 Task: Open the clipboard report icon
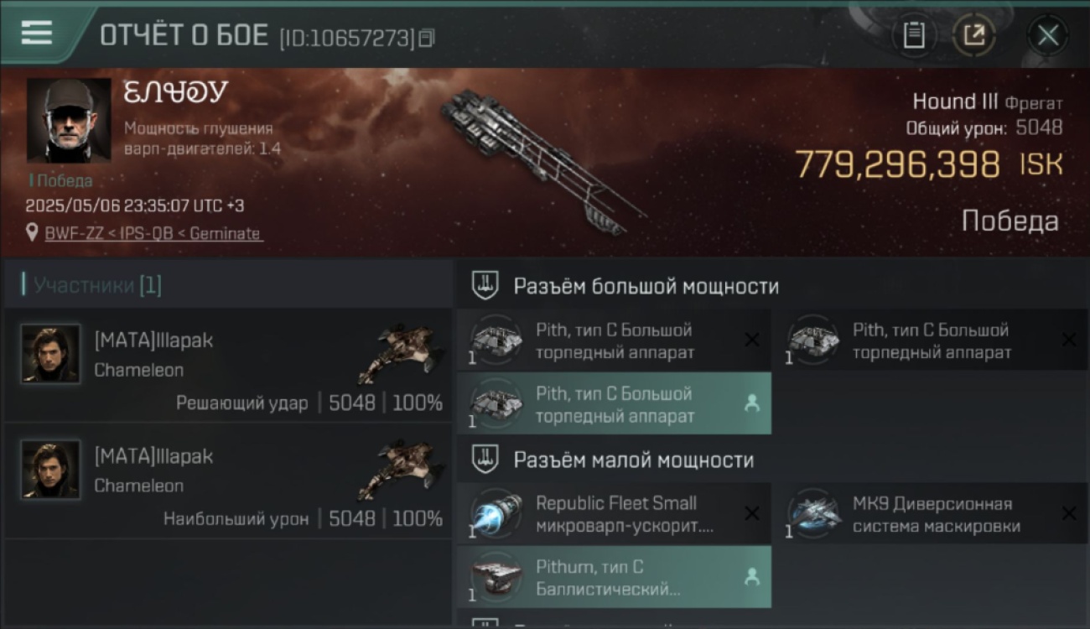tap(914, 35)
